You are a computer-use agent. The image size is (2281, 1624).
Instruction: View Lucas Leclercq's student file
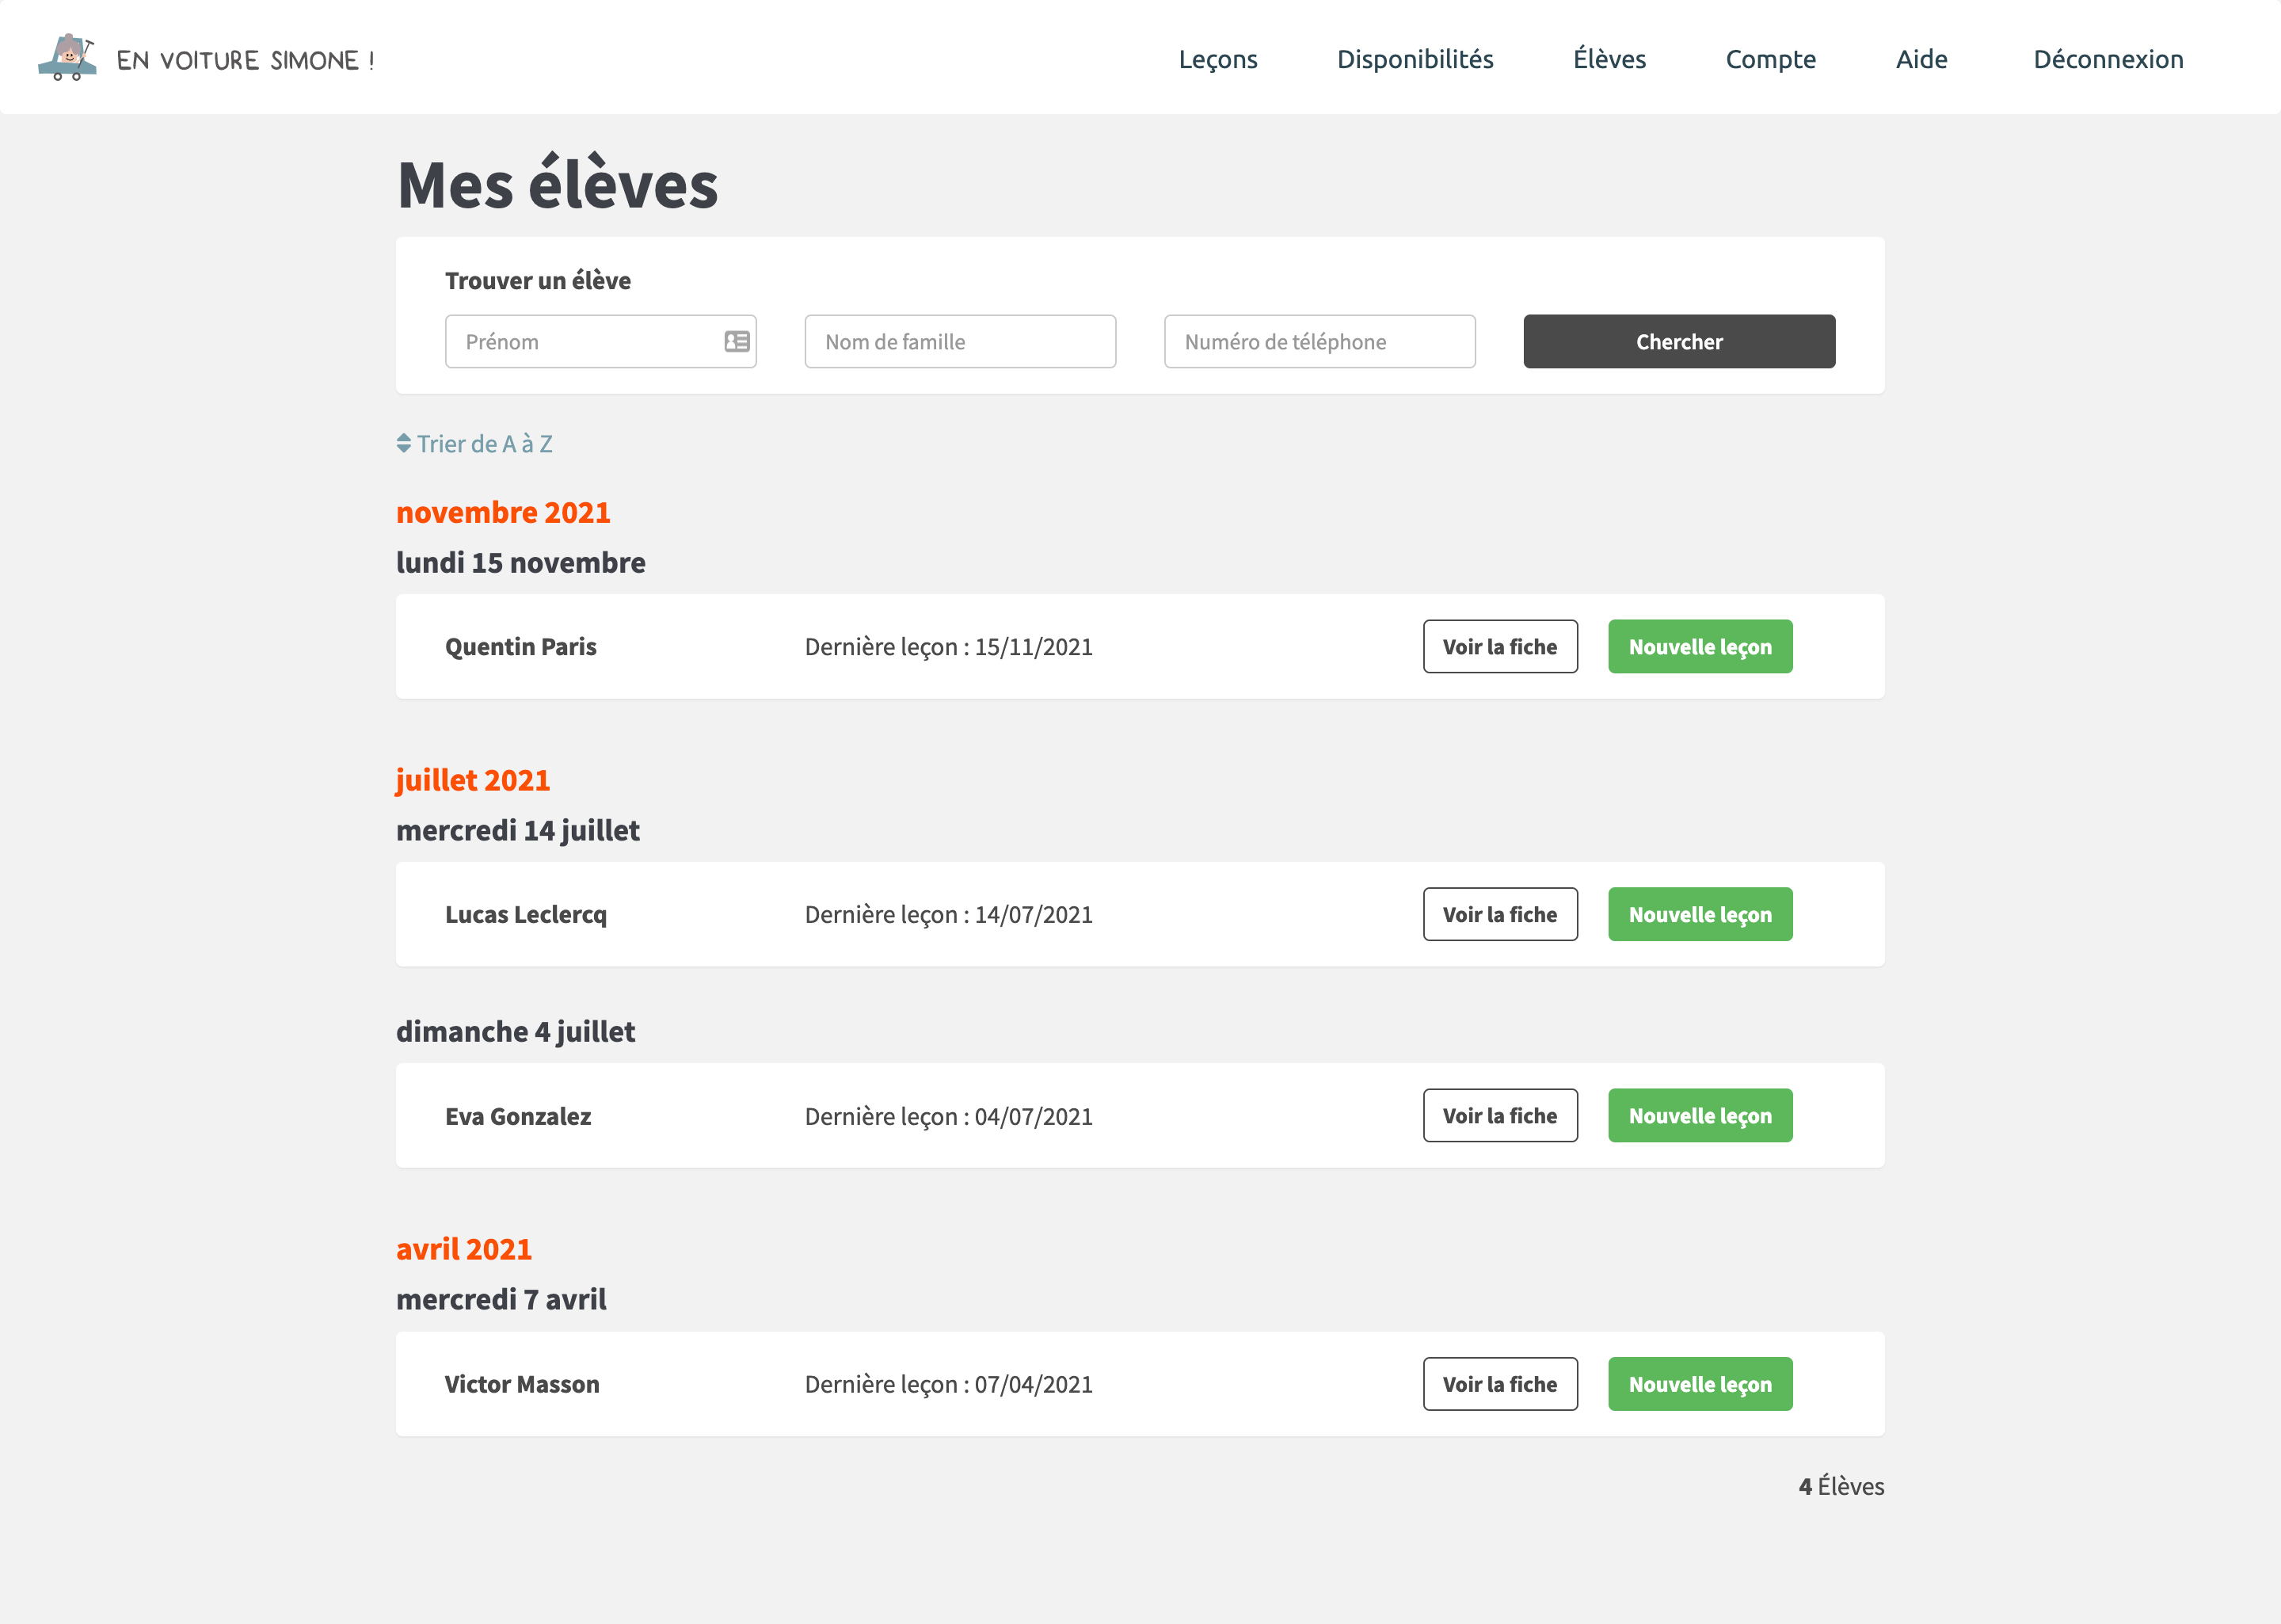pos(1500,915)
